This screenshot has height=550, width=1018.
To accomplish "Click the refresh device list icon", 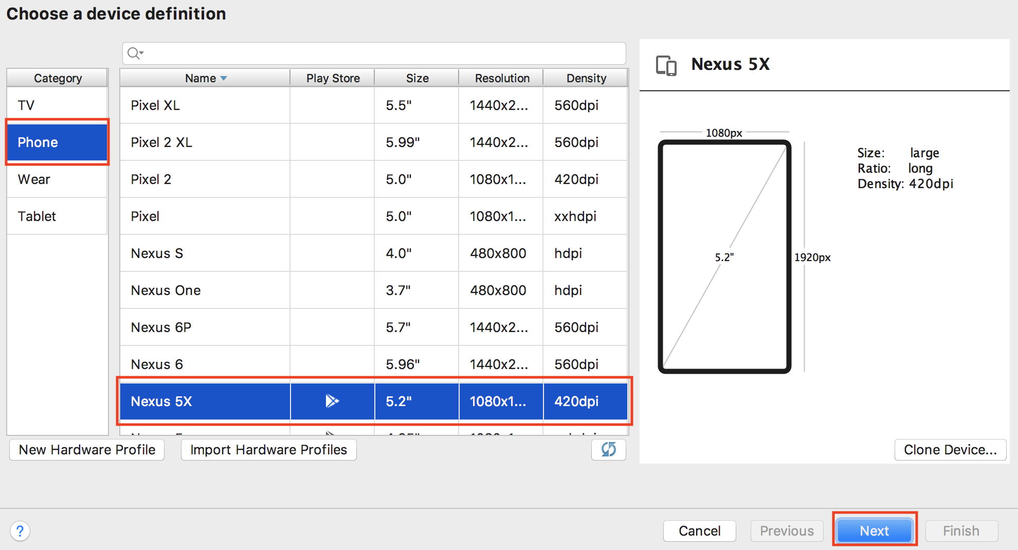I will pos(609,450).
